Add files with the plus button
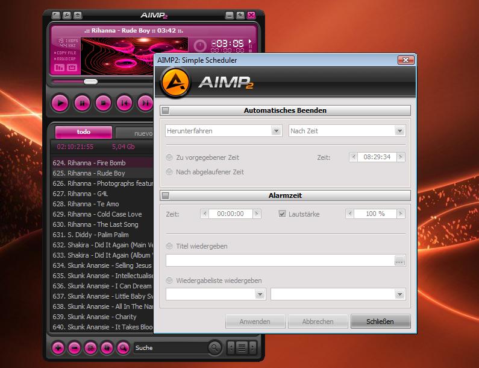The width and height of the screenshot is (479, 368). pos(58,348)
